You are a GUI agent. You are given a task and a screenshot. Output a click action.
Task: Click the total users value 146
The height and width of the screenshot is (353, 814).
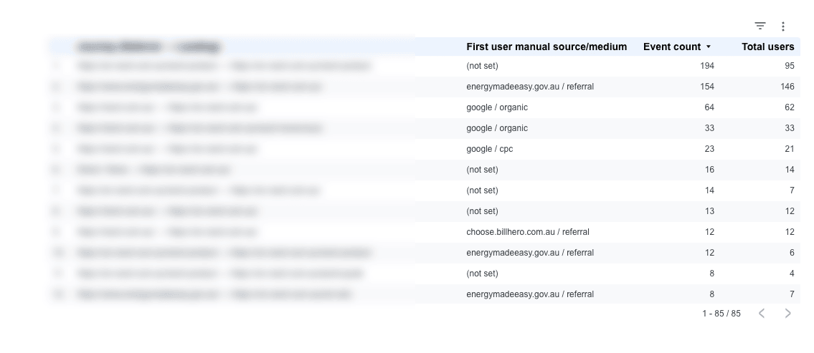pyautogui.click(x=787, y=87)
